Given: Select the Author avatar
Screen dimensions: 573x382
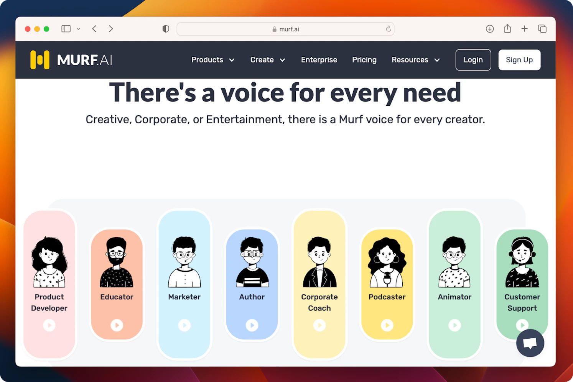Looking at the screenshot, I should 252,262.
